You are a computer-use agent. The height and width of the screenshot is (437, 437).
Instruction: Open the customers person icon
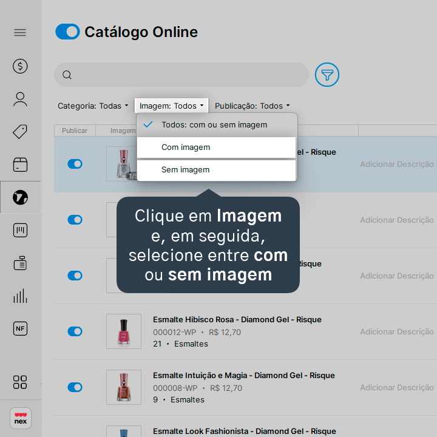click(20, 99)
